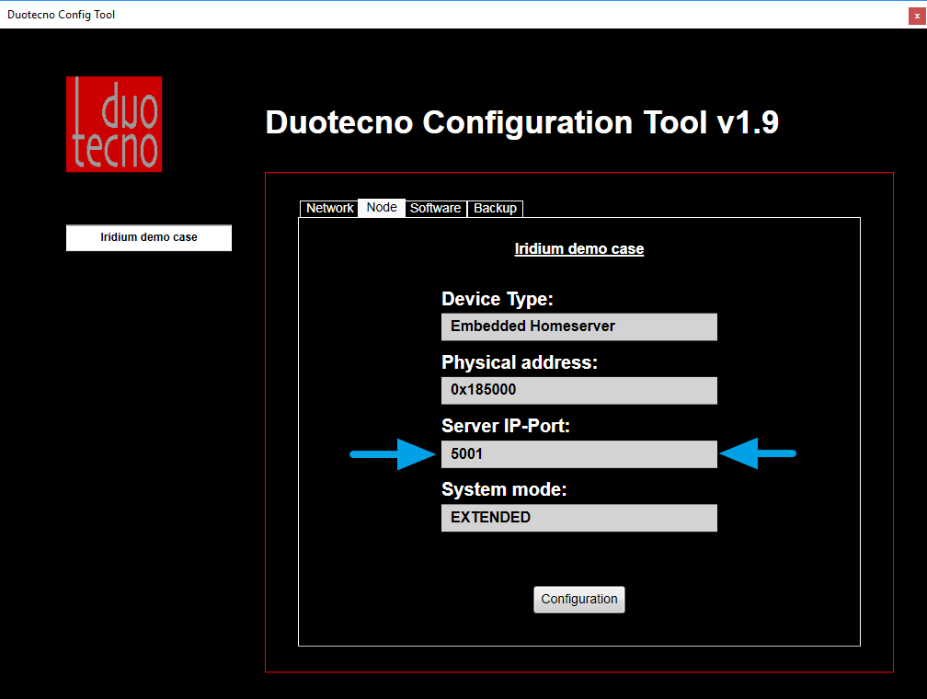Select Iridium demo case in the sidebar
927x699 pixels.
point(148,237)
